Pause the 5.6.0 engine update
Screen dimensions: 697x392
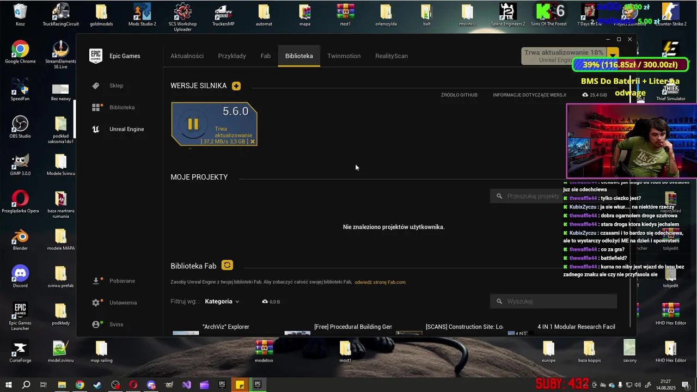193,124
